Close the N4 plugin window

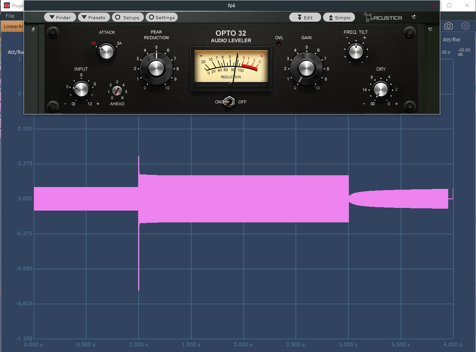point(434,5)
